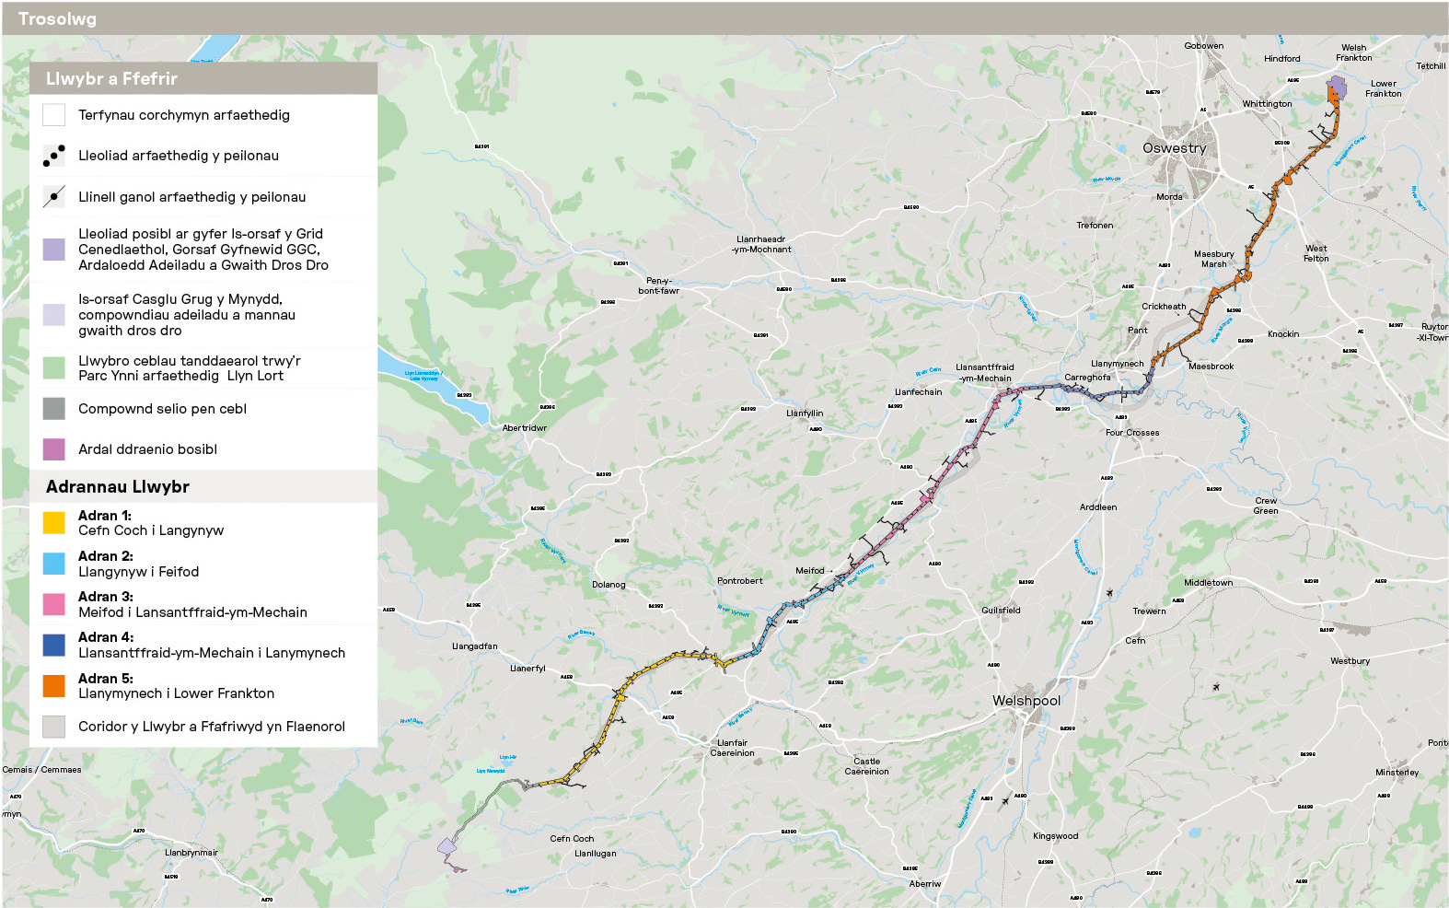Image resolution: width=1449 pixels, height=908 pixels.
Task: Click the Welshpool town label on map
Action: click(1026, 701)
